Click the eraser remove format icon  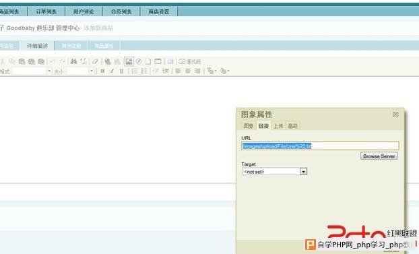pyautogui.click(x=95, y=61)
